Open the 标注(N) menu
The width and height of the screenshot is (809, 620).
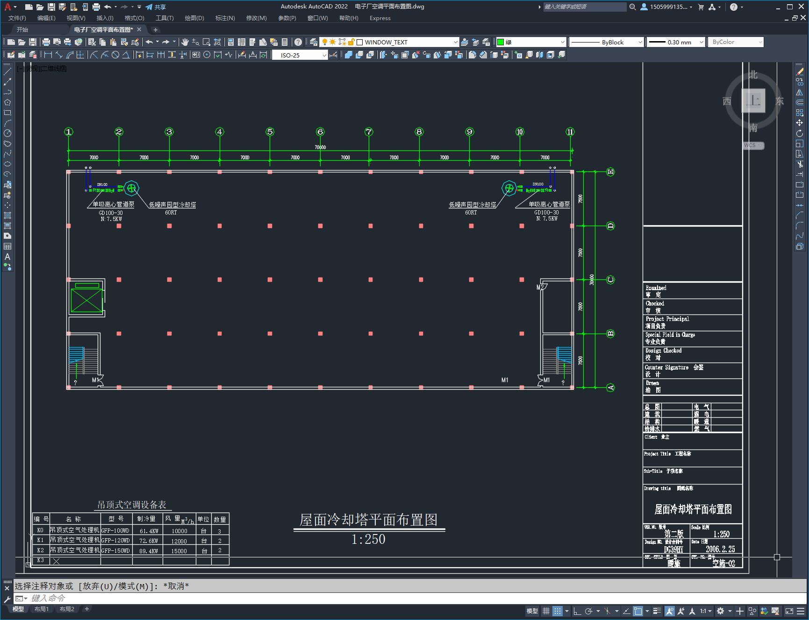coord(225,18)
